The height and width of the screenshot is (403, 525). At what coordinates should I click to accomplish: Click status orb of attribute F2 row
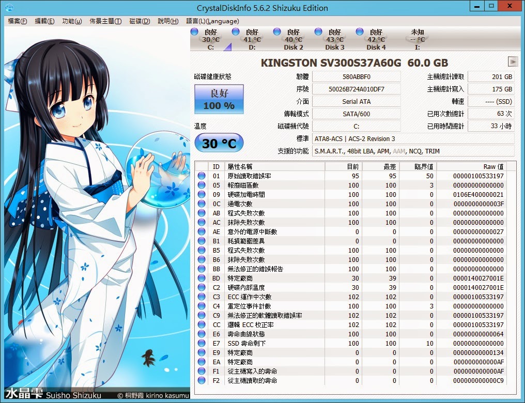202,380
